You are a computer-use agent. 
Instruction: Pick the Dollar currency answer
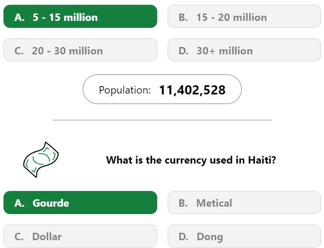pyautogui.click(x=81, y=236)
